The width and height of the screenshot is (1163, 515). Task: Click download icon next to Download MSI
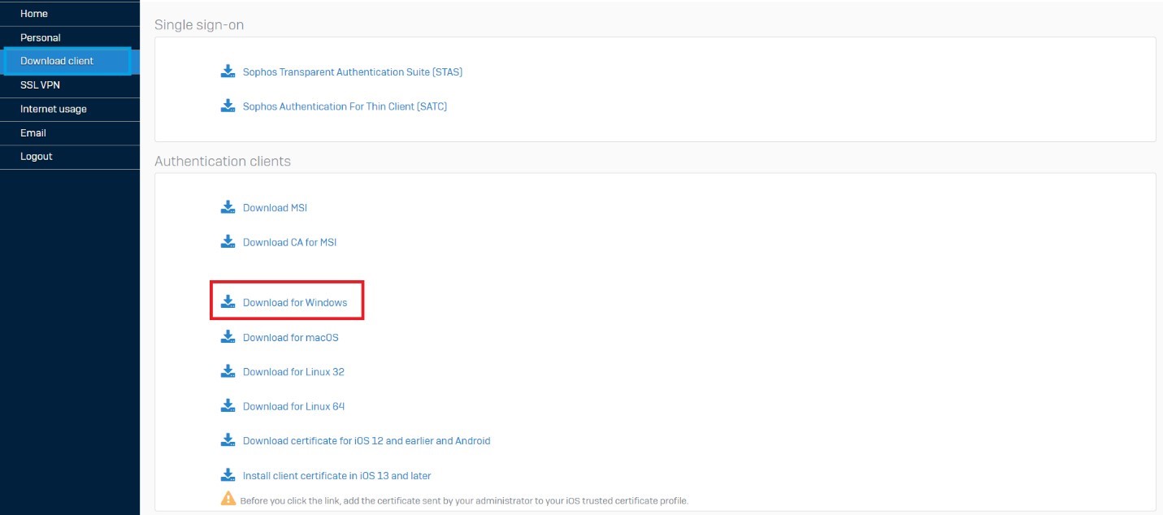[x=228, y=207]
